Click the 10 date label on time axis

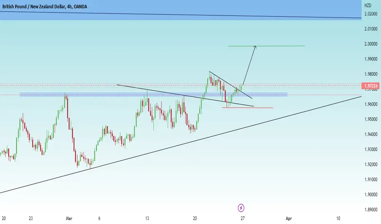tap(338, 218)
